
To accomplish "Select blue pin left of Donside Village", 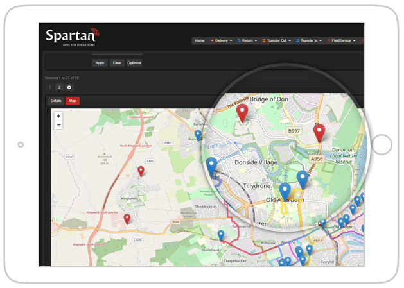I will point(212,166).
